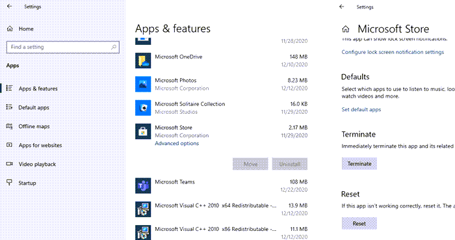This screenshot has height=240, width=455.
Task: Click the Microsoft Store app icon
Action: pos(143,131)
